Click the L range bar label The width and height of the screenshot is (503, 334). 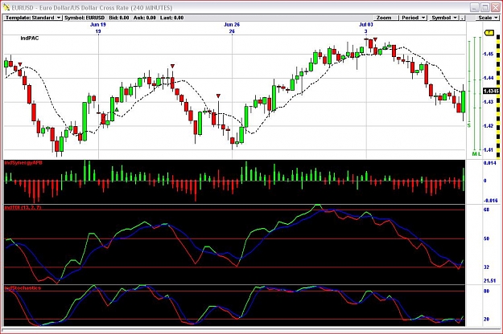(x=480, y=154)
